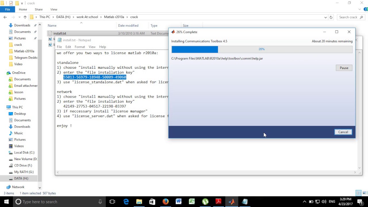Image resolution: width=368 pixels, height=207 pixels.
Task: Open File Explorer taskbar icon
Action: click(x=139, y=202)
